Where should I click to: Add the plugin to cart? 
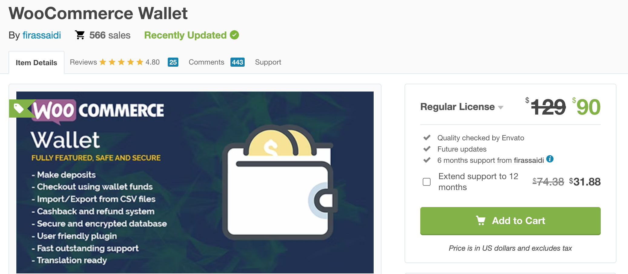(x=510, y=221)
